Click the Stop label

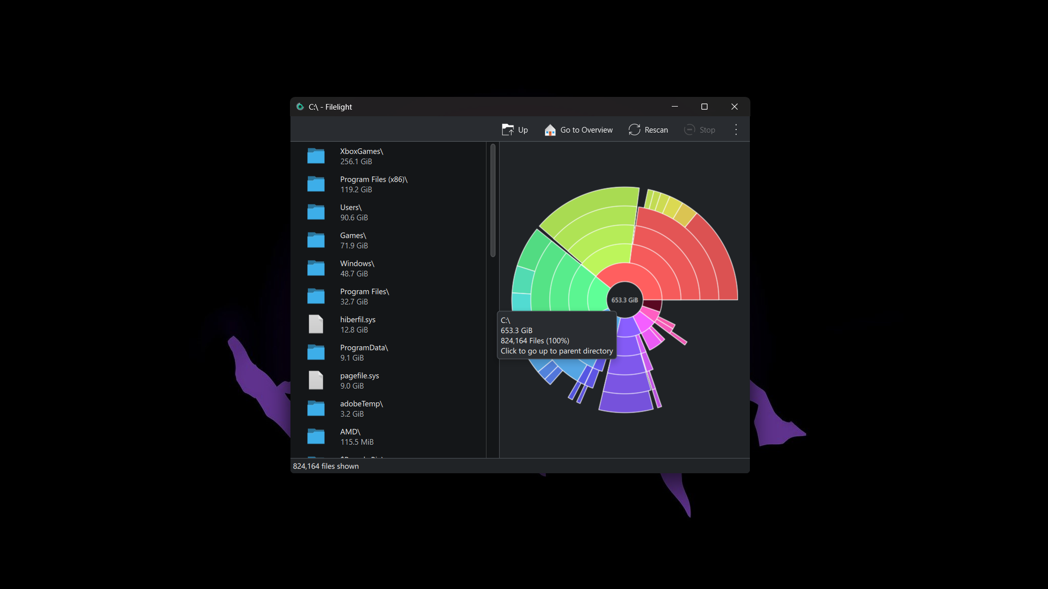tap(707, 130)
